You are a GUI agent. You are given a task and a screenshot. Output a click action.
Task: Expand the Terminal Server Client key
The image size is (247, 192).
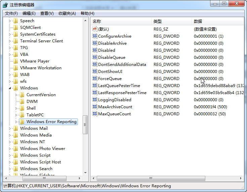click(10, 41)
